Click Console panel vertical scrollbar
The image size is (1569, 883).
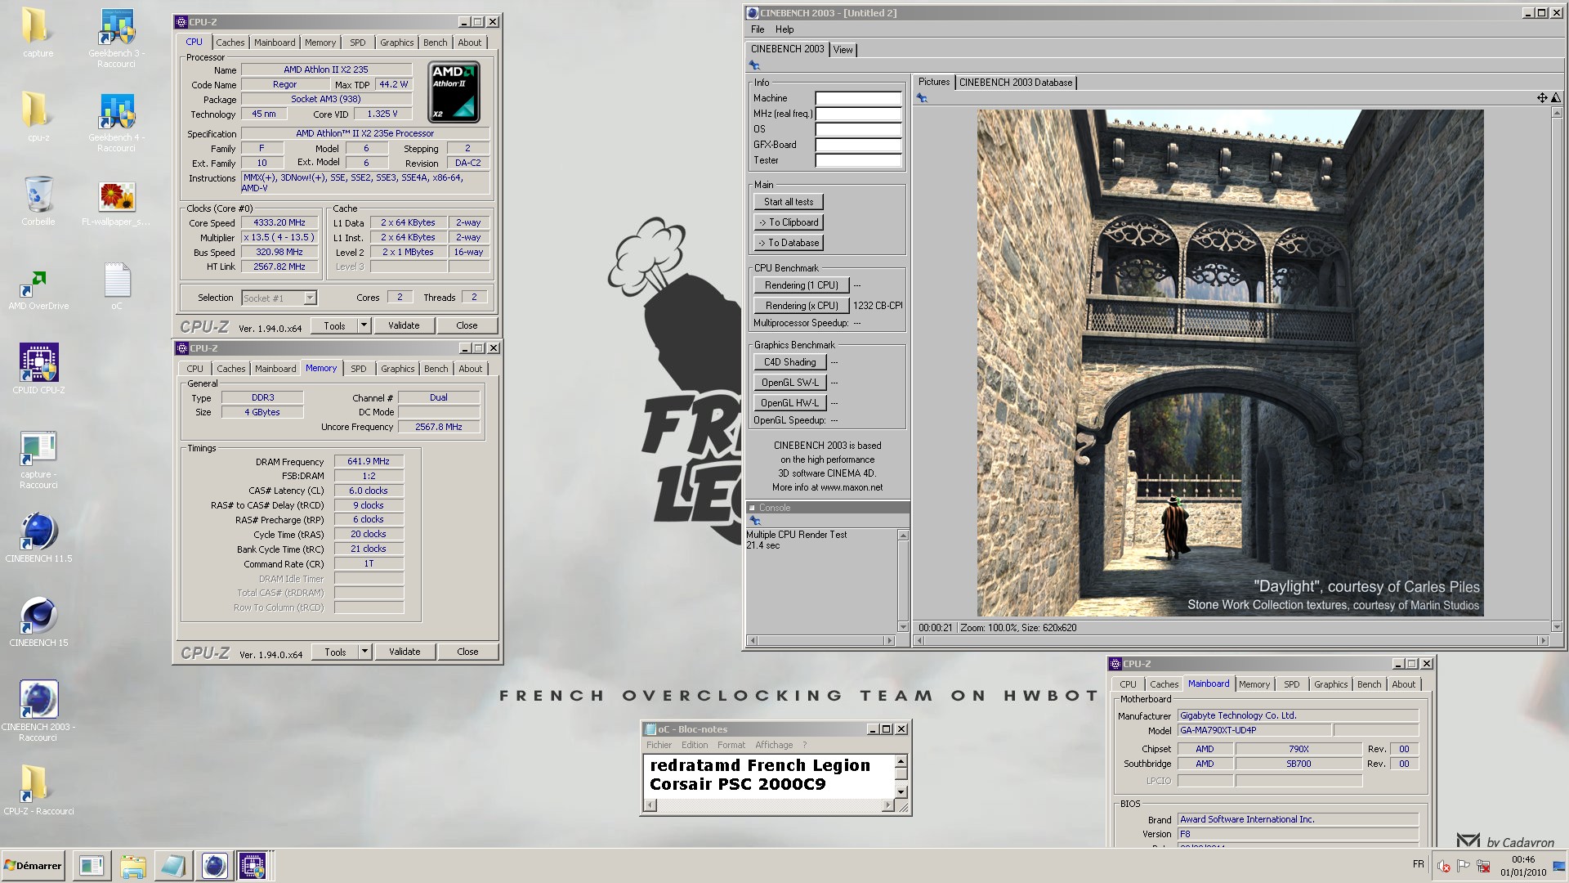tap(903, 580)
